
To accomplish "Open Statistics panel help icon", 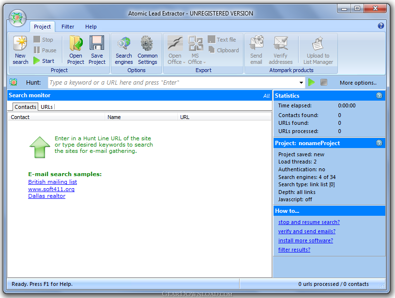I will point(379,96).
